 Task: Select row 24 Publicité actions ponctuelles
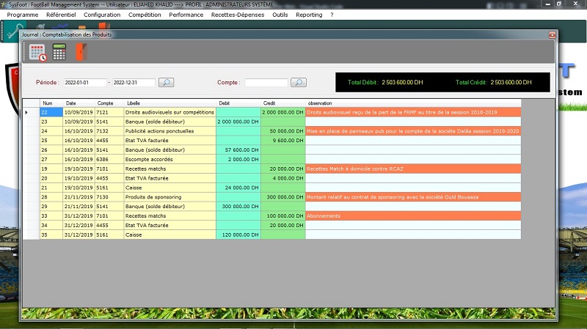pyautogui.click(x=169, y=130)
